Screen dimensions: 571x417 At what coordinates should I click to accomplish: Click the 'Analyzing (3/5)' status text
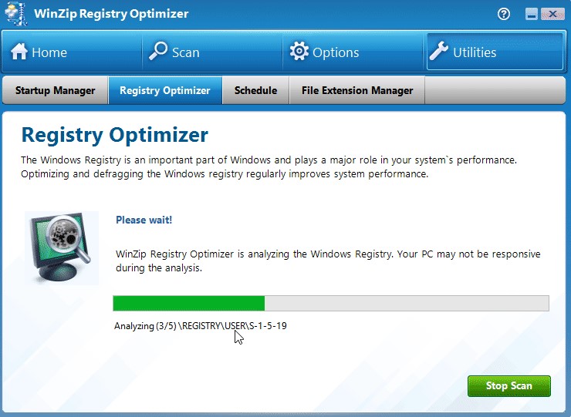click(201, 326)
